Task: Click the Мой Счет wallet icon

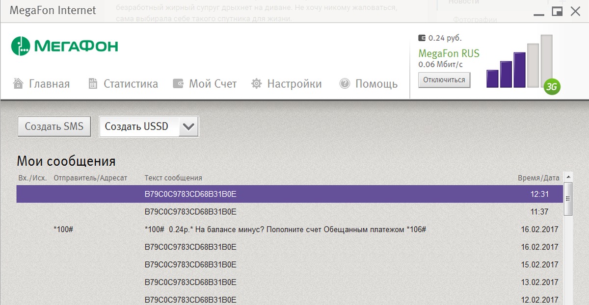Action: pyautogui.click(x=178, y=84)
